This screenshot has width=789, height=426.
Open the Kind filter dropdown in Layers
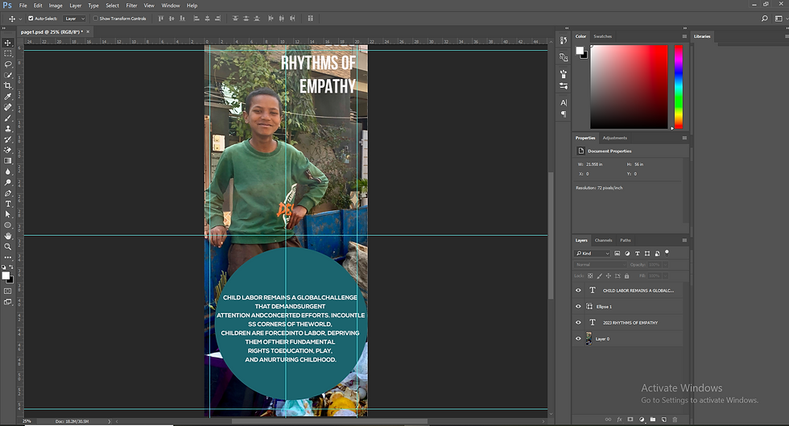(x=594, y=253)
